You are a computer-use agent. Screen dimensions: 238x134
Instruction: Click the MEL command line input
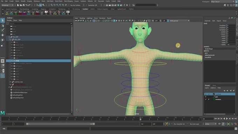pyautogui.click(x=48, y=129)
